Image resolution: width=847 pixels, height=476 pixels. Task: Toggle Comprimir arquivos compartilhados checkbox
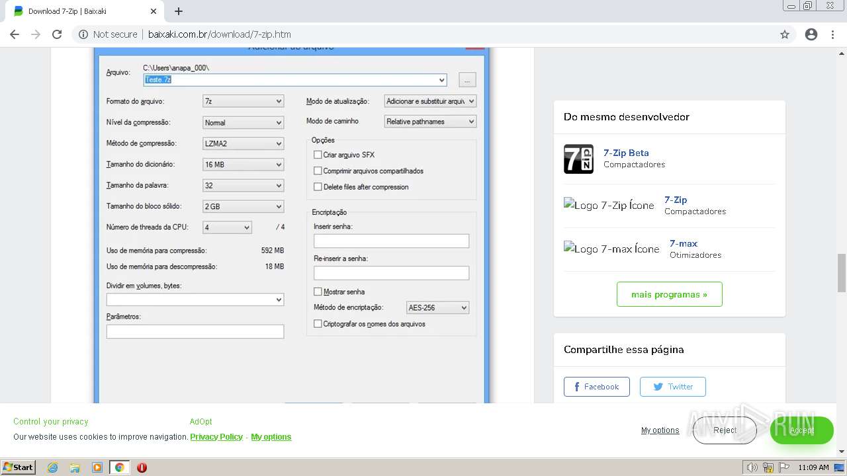tap(318, 171)
